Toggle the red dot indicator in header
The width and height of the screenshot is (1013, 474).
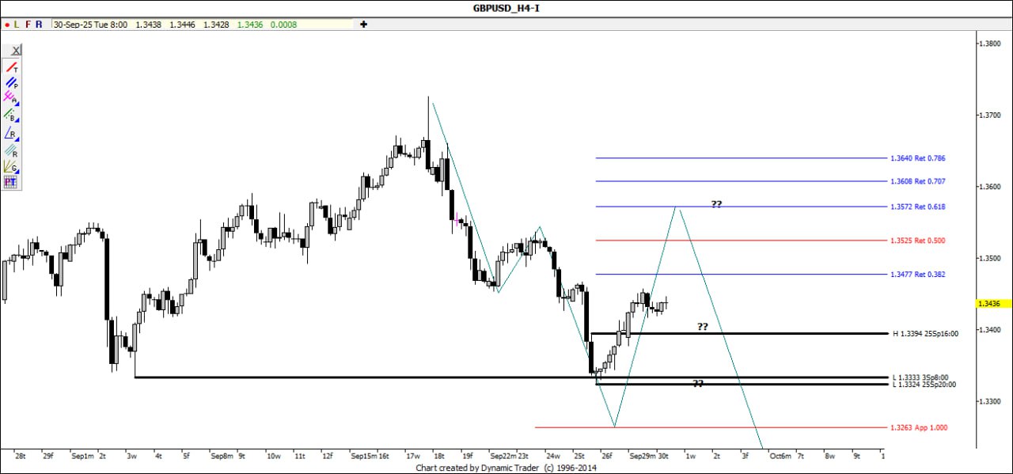pyautogui.click(x=7, y=25)
